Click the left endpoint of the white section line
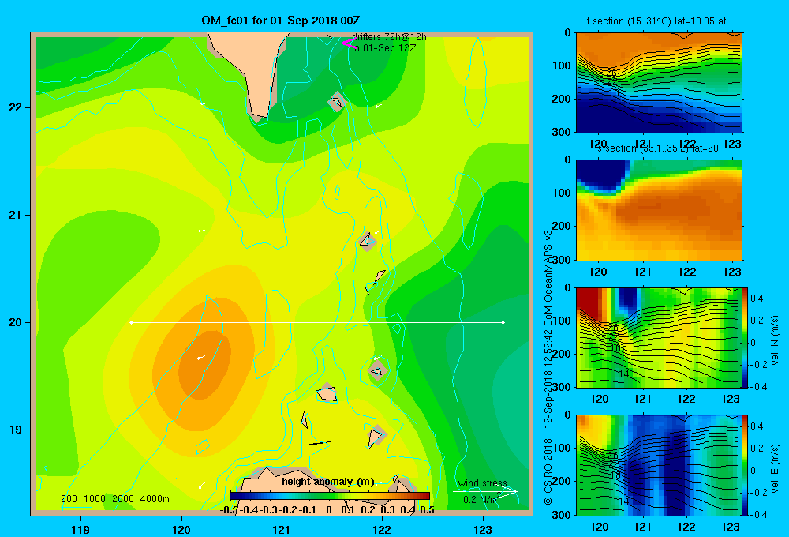Screen dimensions: 789x537 (x=131, y=322)
